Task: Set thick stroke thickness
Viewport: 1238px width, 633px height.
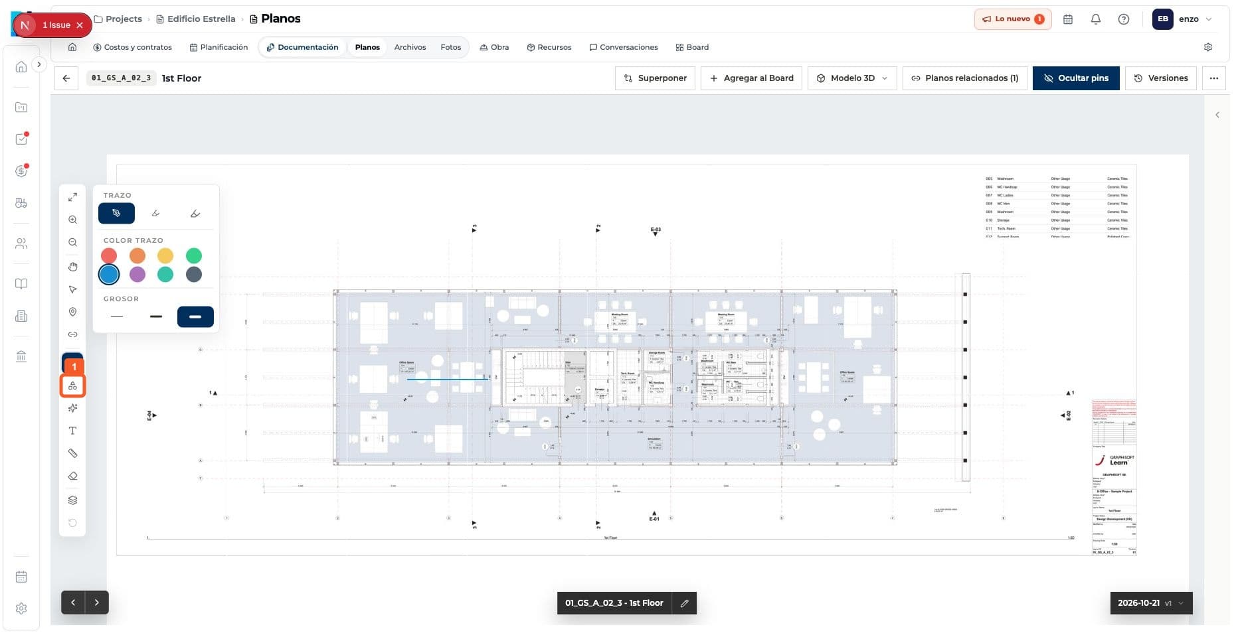Action: tap(195, 316)
